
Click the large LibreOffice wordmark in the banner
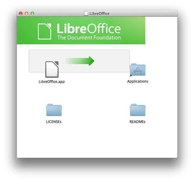pyautogui.click(x=89, y=28)
